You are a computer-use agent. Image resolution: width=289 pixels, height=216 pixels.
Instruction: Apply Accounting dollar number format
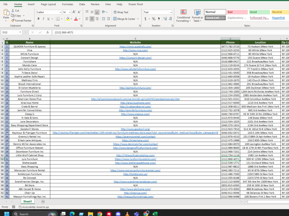pyautogui.click(x=145, y=19)
